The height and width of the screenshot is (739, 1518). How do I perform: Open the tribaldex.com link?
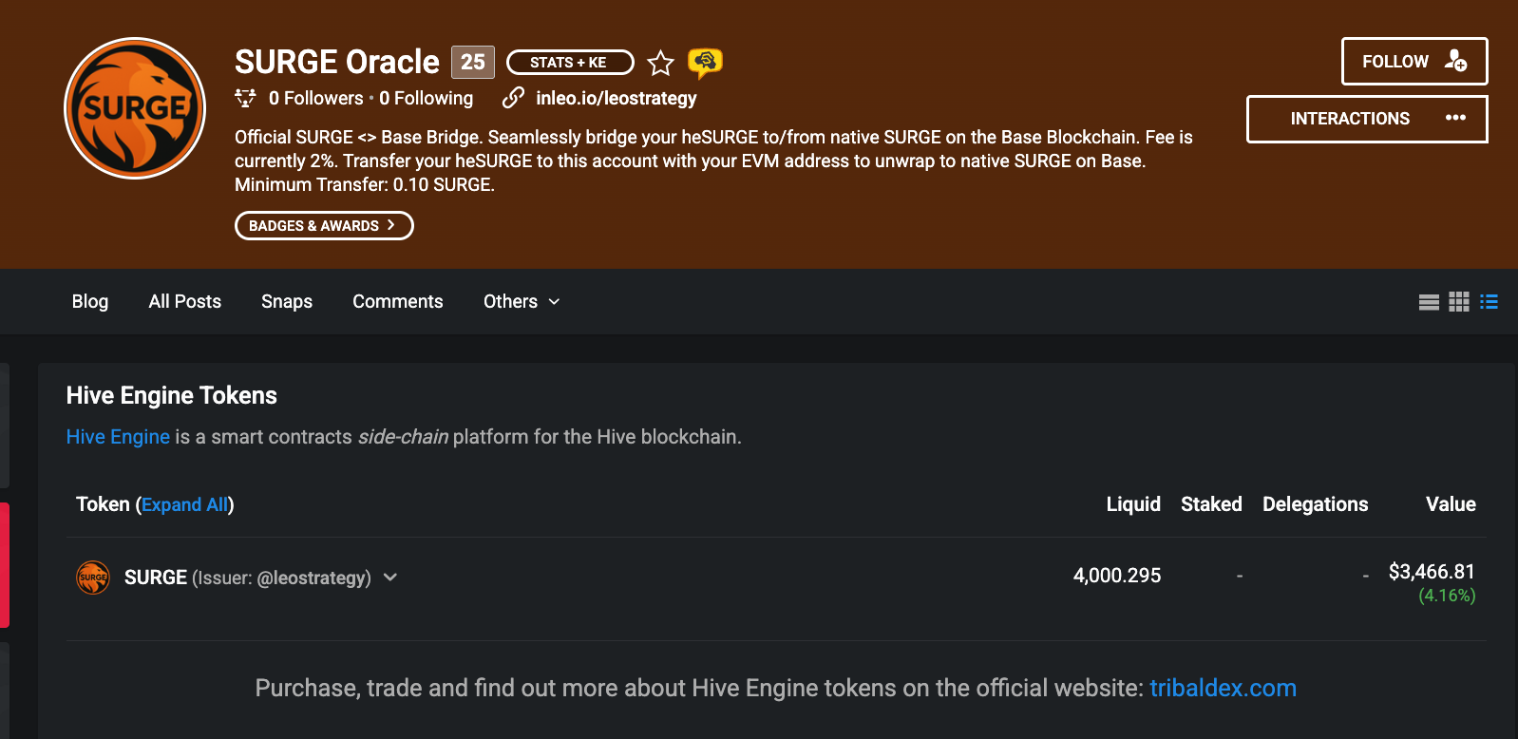[1223, 688]
